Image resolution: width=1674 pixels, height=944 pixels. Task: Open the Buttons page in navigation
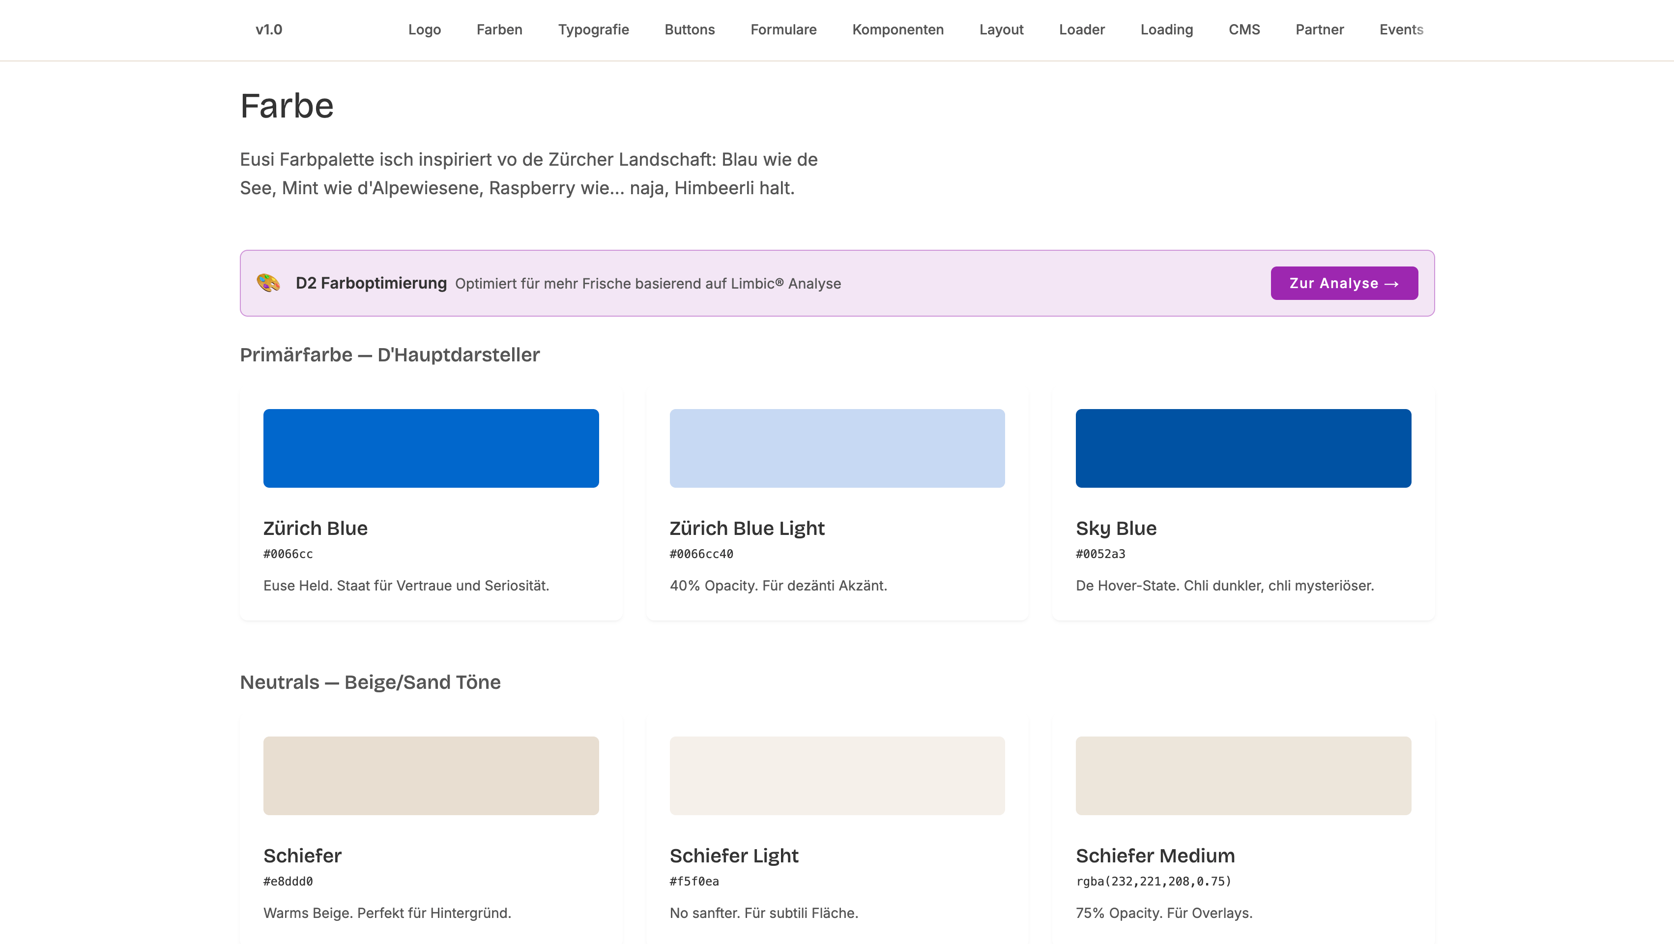(690, 29)
